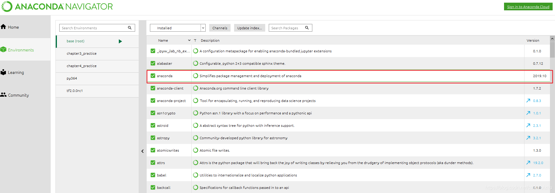Click the Update index button
Screen dimensions: 555x193
249,28
